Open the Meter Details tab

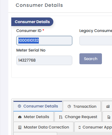[33, 117]
